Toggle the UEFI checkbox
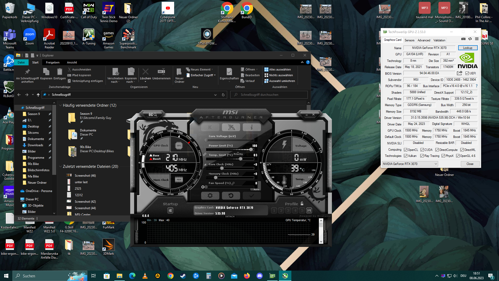This screenshot has height=281, width=499. (x=467, y=73)
